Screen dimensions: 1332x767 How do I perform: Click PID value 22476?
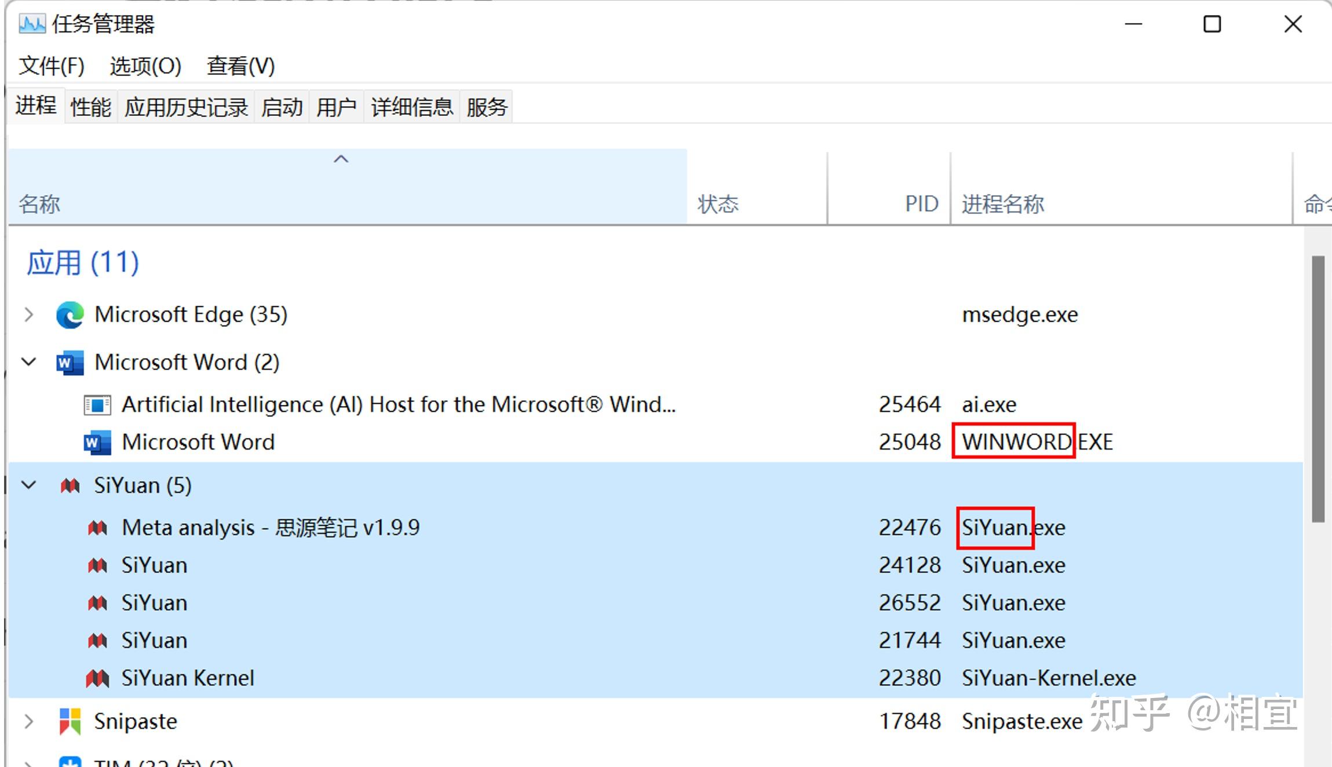[x=910, y=528]
